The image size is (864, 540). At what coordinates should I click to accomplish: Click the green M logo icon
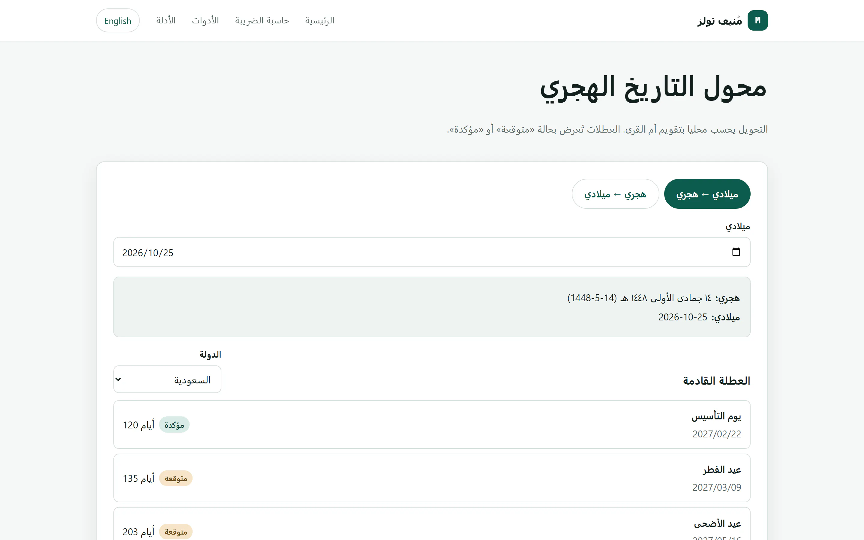click(757, 20)
